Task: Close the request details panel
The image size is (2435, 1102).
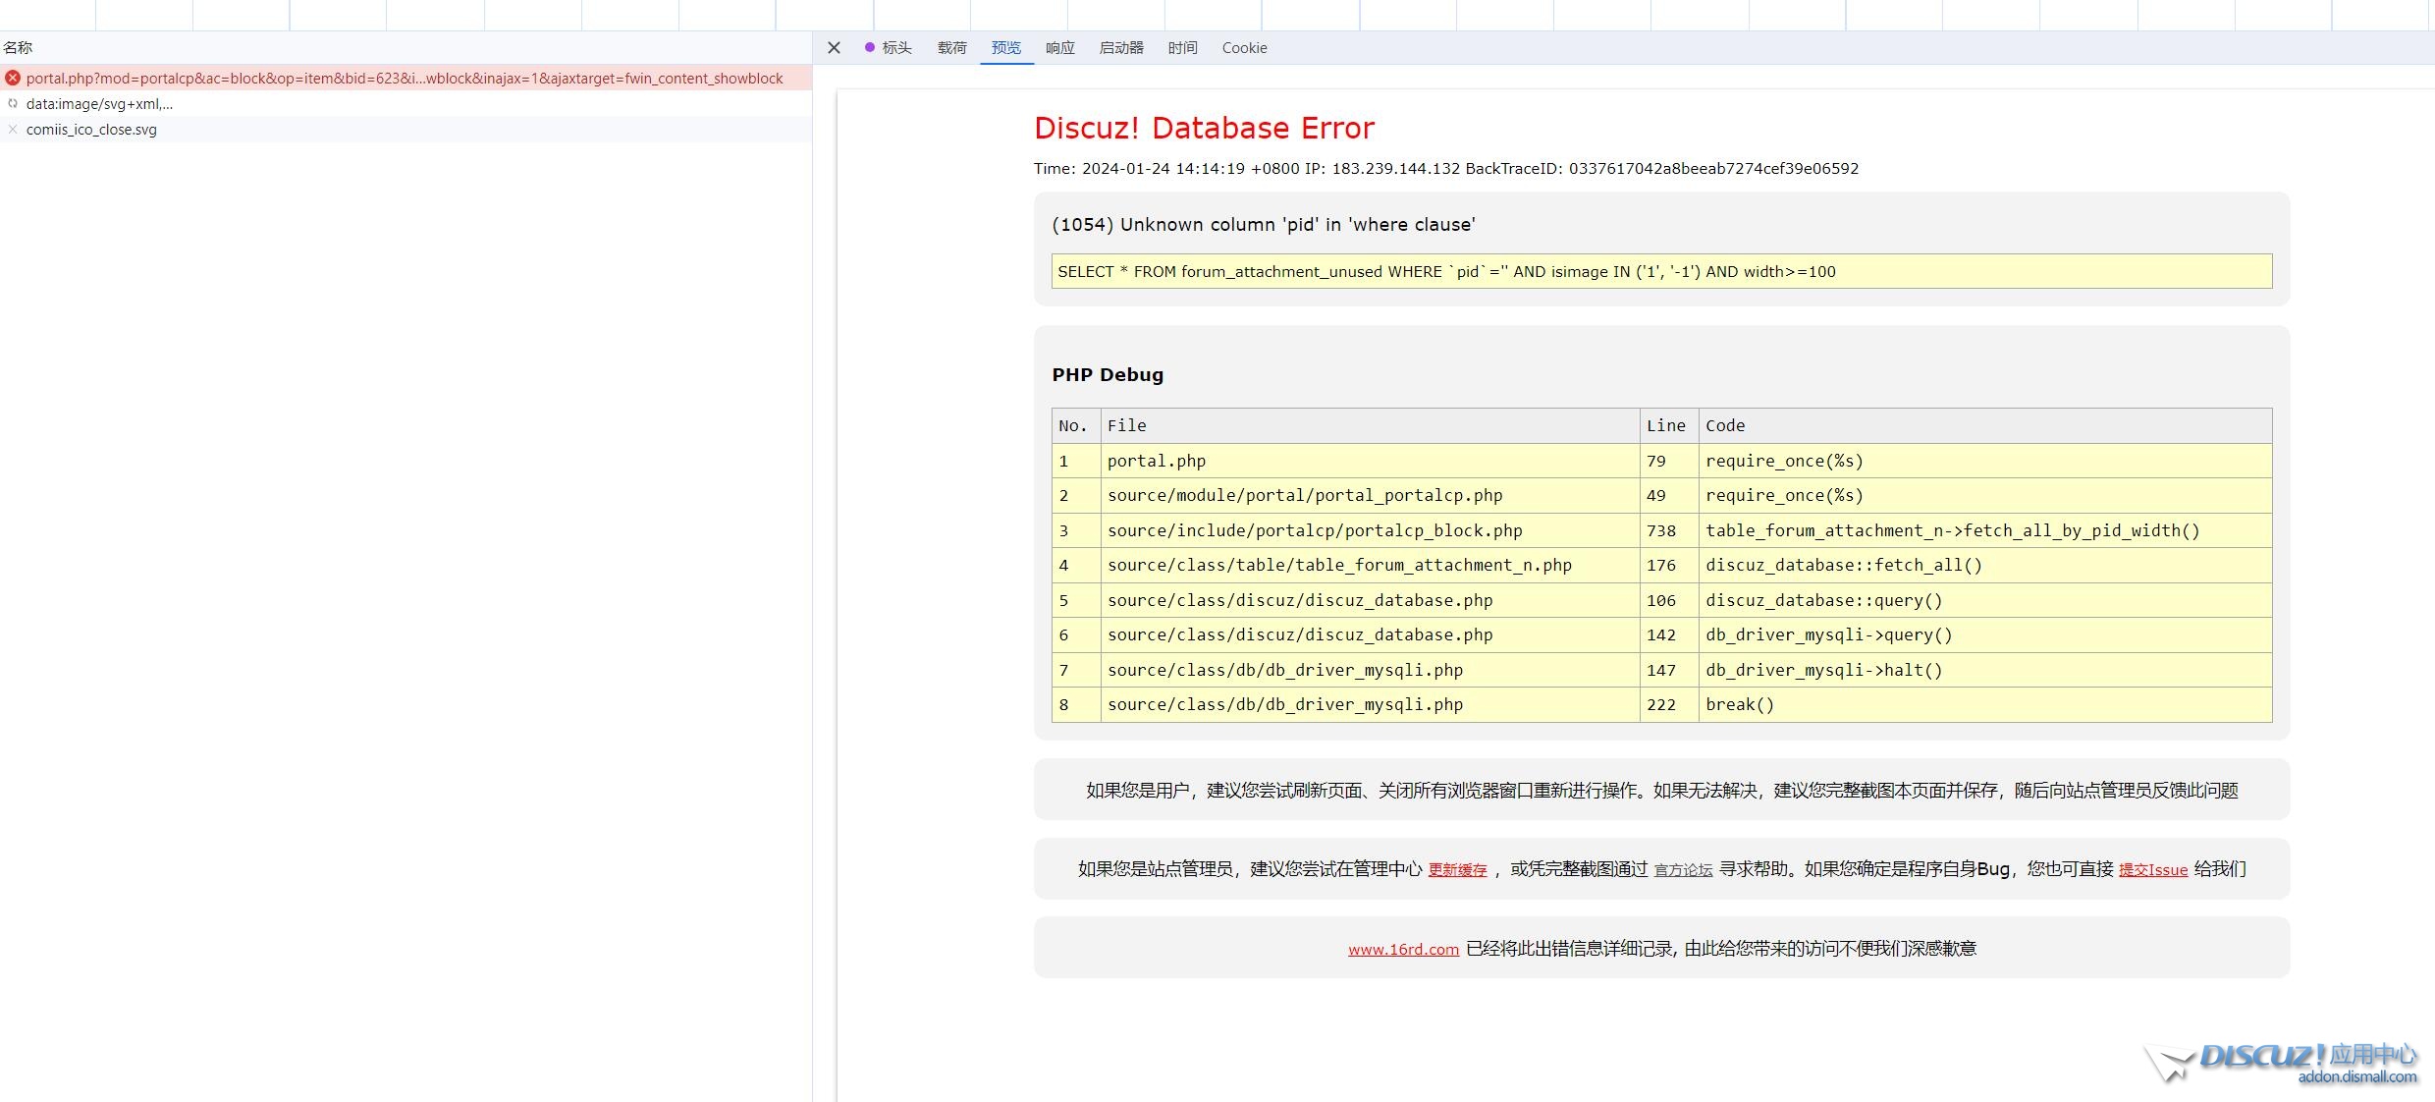Action: 834,47
